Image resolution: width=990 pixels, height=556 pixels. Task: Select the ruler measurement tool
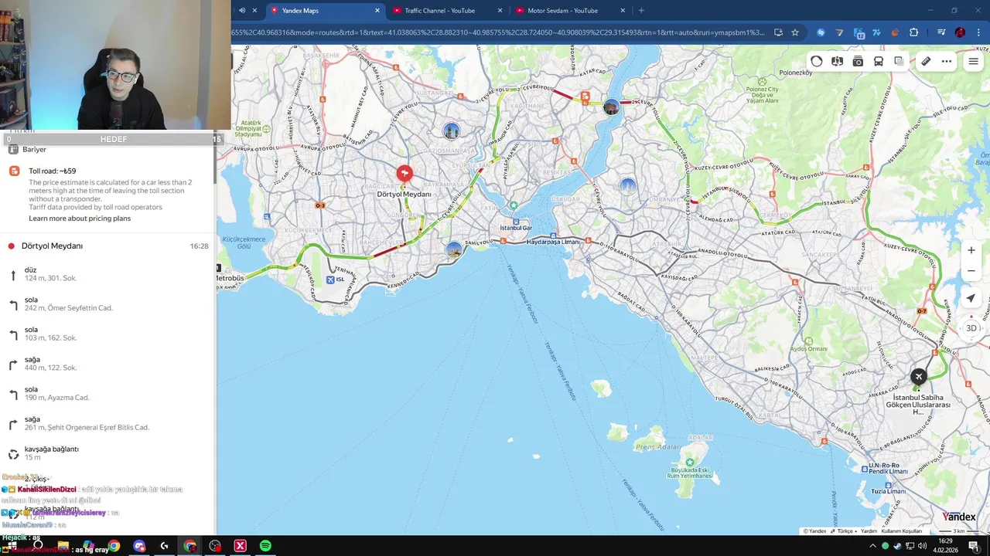tap(926, 62)
